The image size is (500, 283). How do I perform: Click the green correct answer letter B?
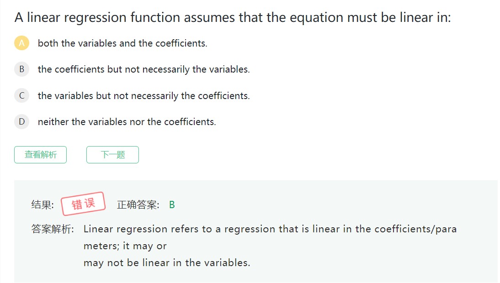[x=172, y=205]
